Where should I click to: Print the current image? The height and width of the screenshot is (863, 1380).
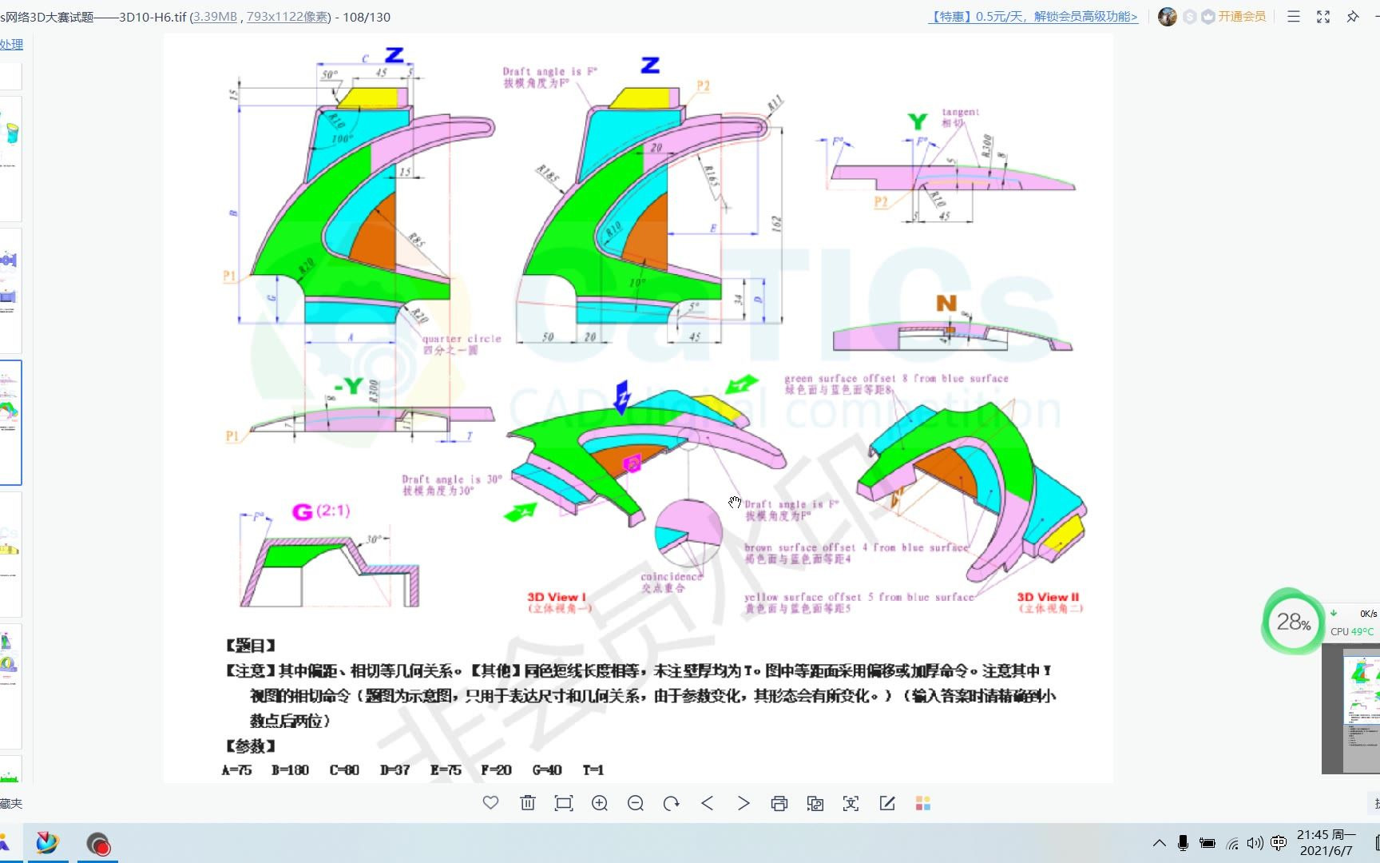[779, 803]
